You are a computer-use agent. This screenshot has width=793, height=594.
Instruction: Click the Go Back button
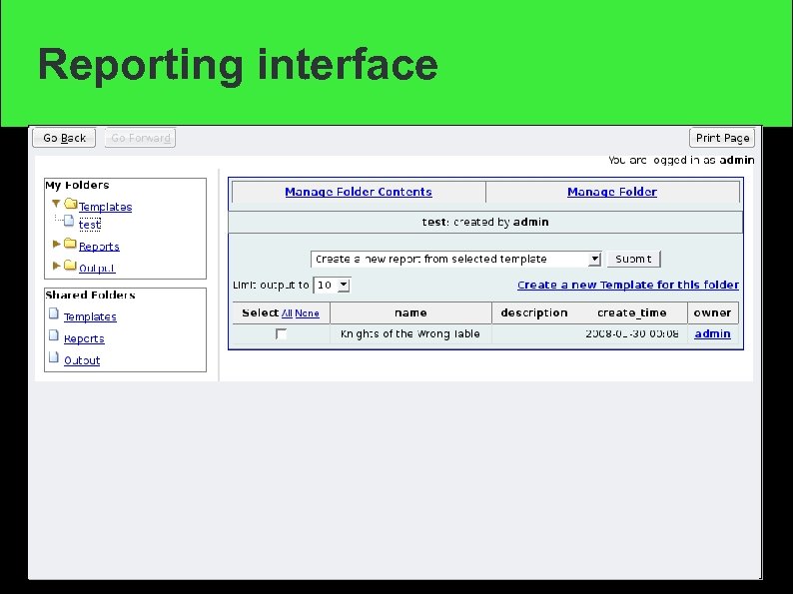point(64,138)
